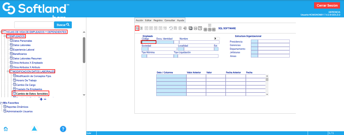This screenshot has width=344, height=135.
Task: Click the exit door icon in toolbar
Action: click(185, 28)
